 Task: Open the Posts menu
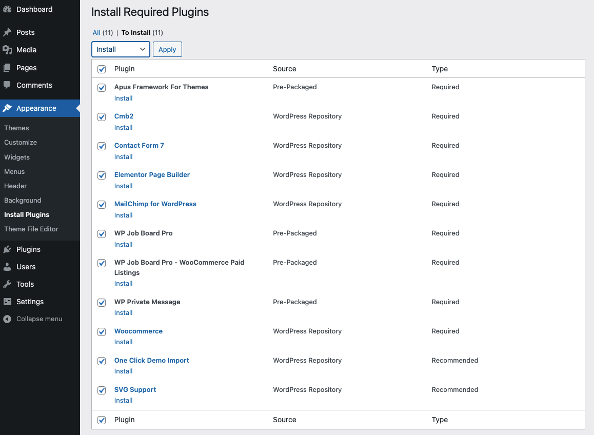pos(25,33)
